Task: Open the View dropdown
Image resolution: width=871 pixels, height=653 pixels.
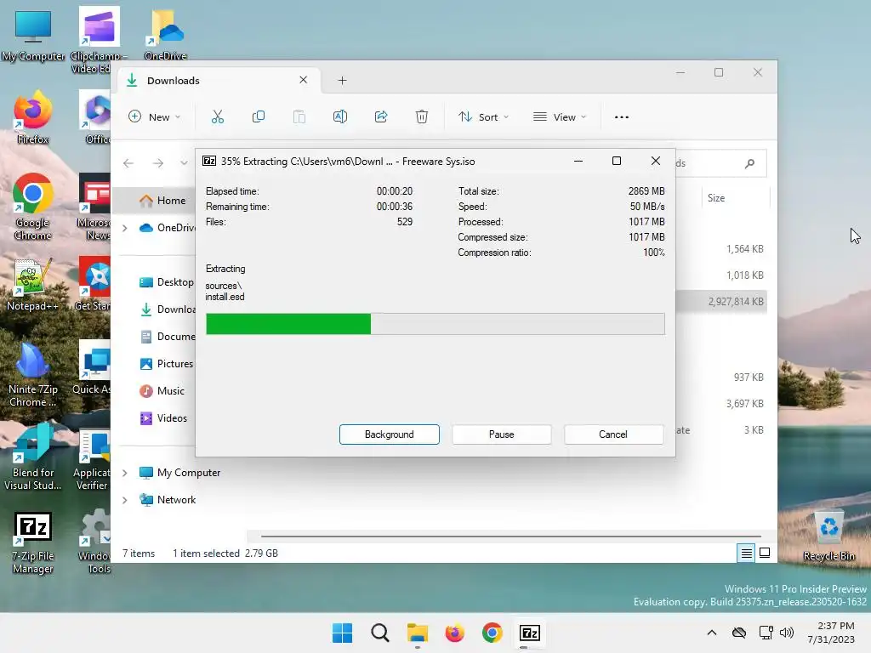Action: 560,117
